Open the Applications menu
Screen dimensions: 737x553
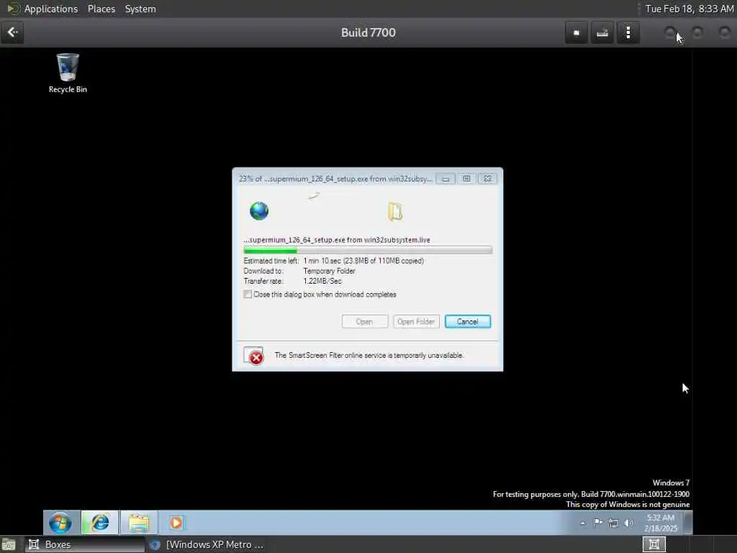[51, 9]
